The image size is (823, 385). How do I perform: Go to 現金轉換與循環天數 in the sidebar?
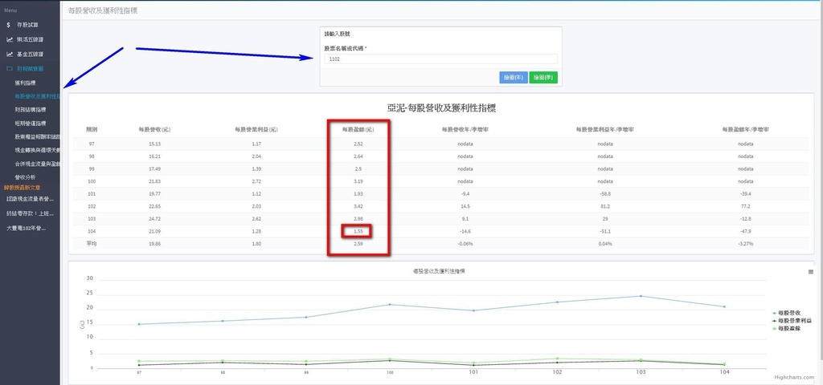click(37, 150)
